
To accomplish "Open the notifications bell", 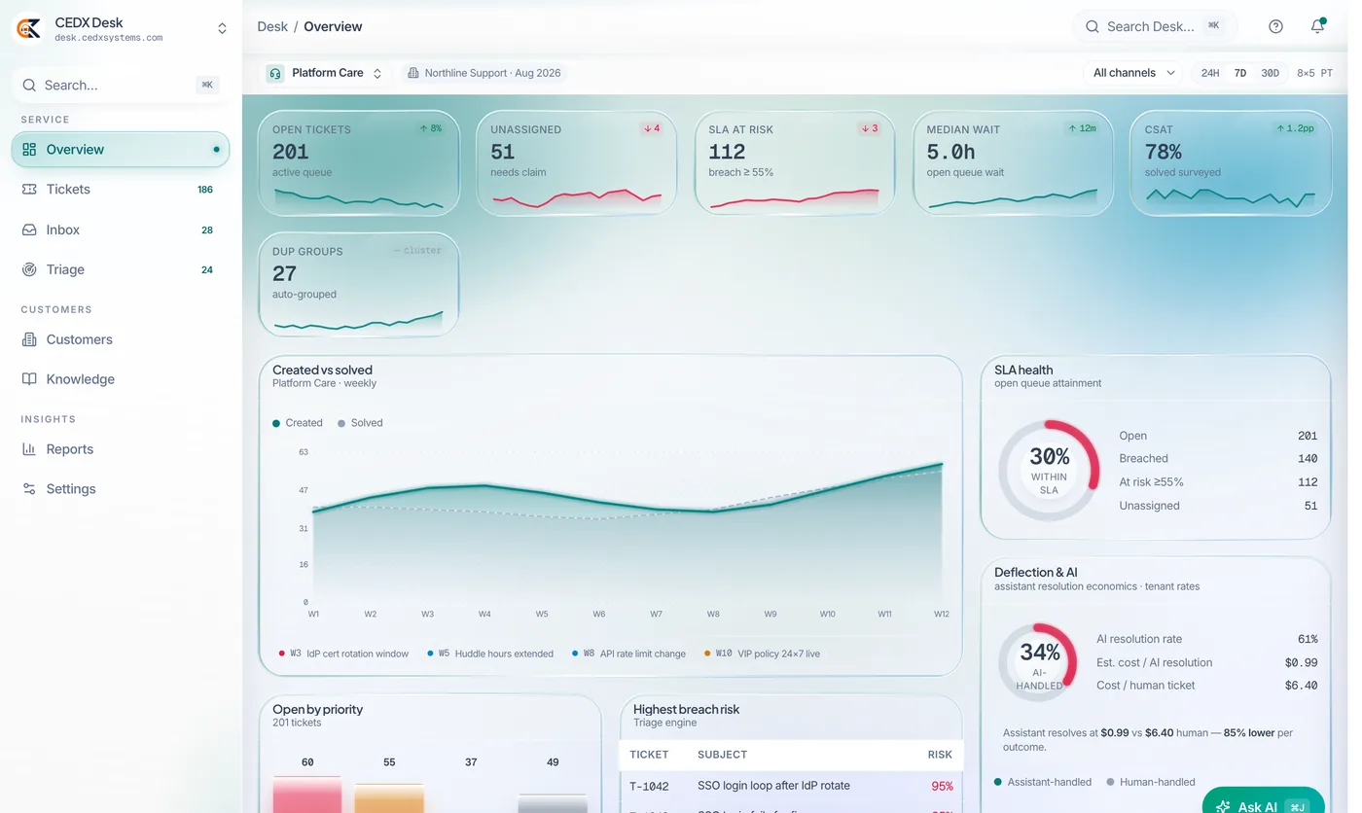I will [1317, 26].
